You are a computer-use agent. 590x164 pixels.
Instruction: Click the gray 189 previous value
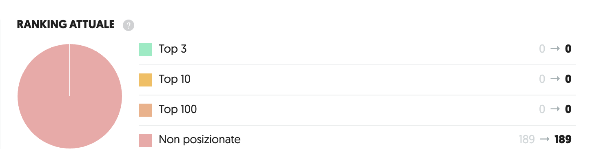[527, 140]
